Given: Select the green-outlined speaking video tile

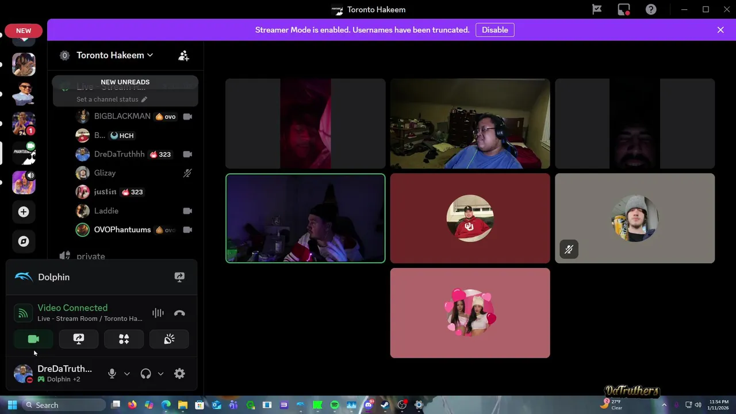Looking at the screenshot, I should pyautogui.click(x=305, y=218).
